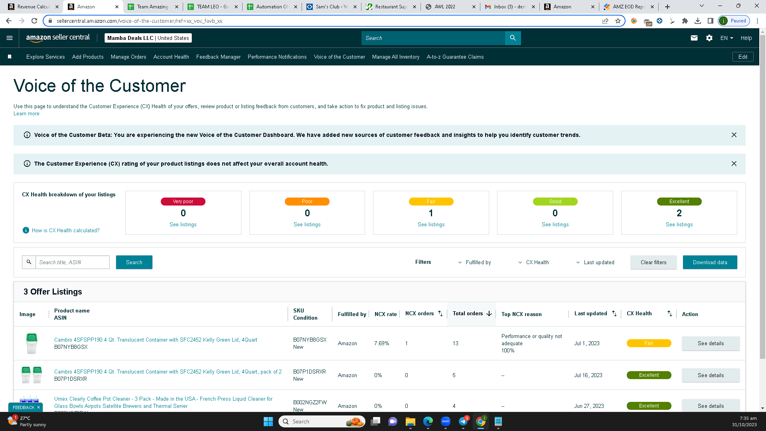Viewport: 766px width, 431px height.
Task: Open Help link in header
Action: [x=746, y=38]
